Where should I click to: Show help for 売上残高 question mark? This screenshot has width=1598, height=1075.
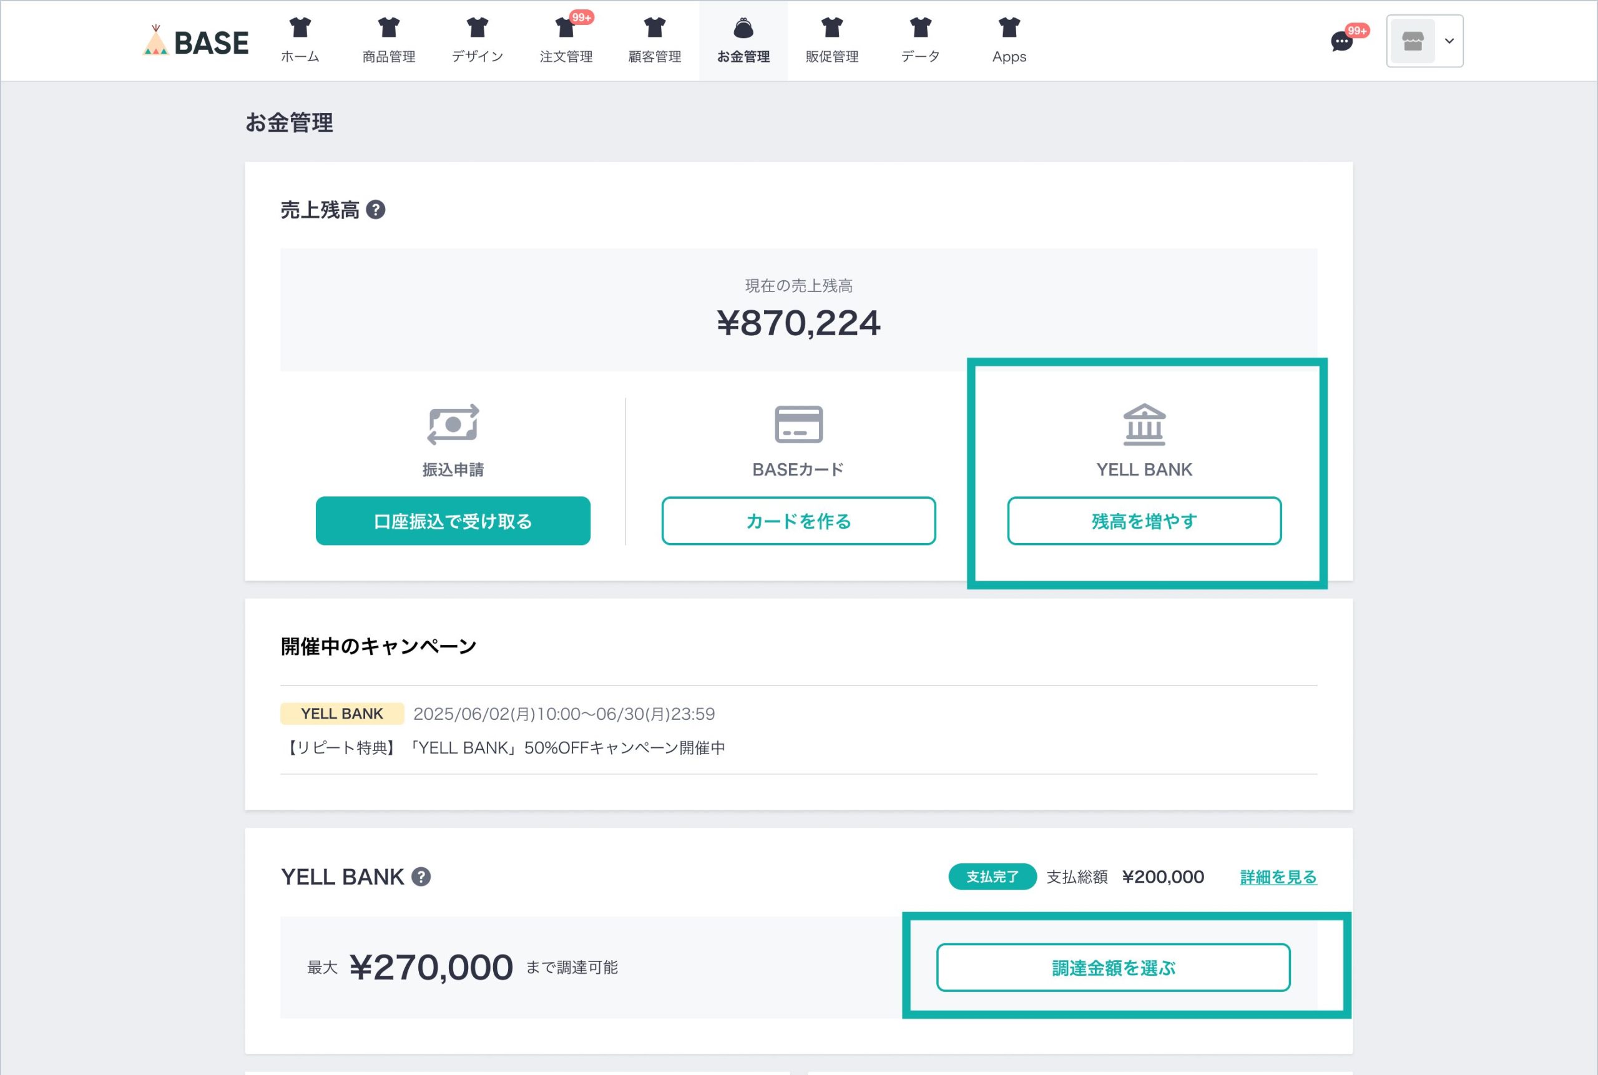pos(376,210)
